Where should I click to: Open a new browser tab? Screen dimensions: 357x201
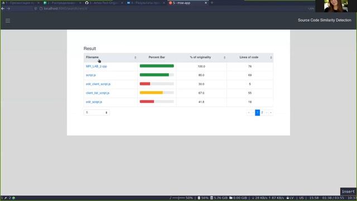(x=212, y=3)
